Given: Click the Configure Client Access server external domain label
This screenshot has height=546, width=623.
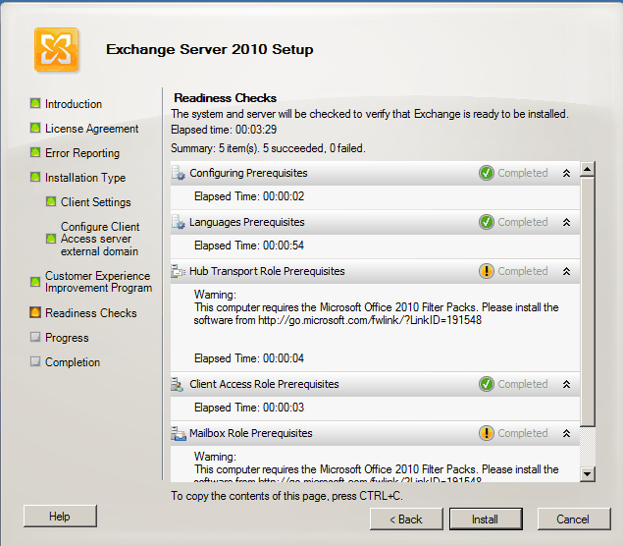Looking at the screenshot, I should 100,239.
